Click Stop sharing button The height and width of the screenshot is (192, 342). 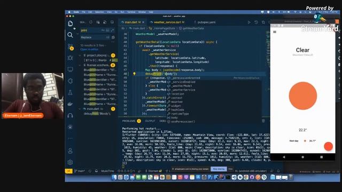pos(219,169)
